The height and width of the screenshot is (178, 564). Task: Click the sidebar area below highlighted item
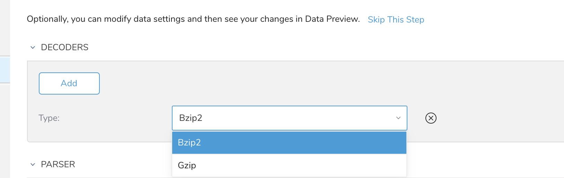[5, 132]
